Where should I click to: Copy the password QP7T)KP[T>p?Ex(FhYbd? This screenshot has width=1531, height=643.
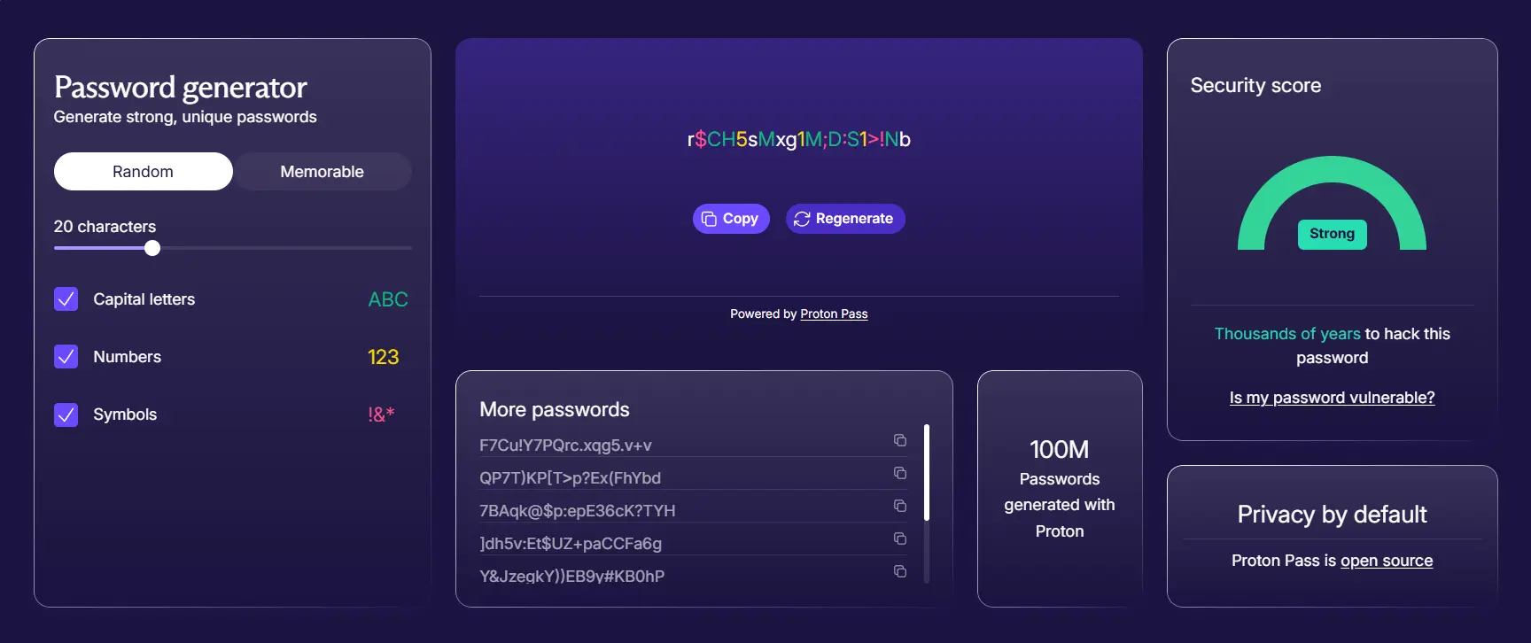click(900, 473)
